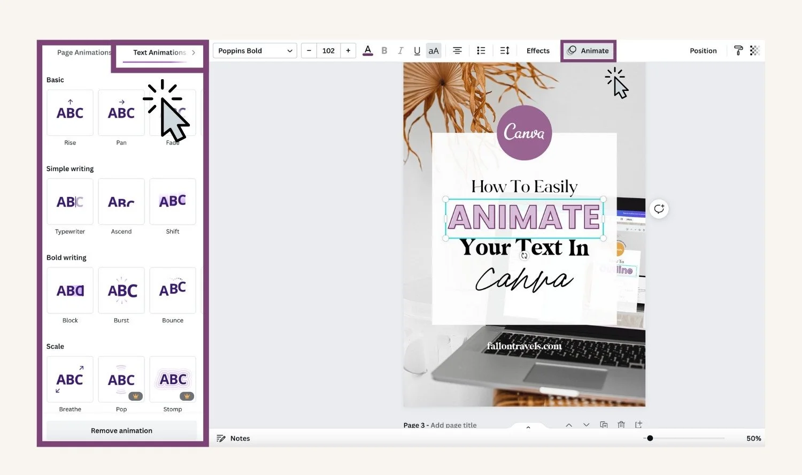Image resolution: width=802 pixels, height=475 pixels.
Task: Click the Animate button
Action: 588,51
